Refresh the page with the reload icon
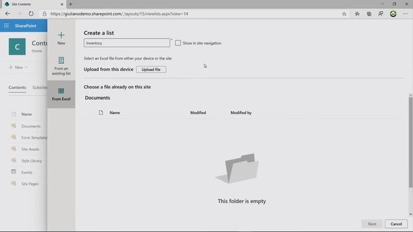The image size is (413, 232). (x=31, y=14)
